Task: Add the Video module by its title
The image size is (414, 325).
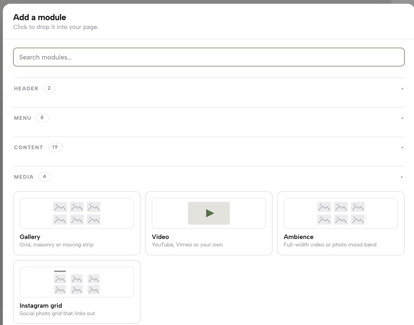Action: [160, 237]
